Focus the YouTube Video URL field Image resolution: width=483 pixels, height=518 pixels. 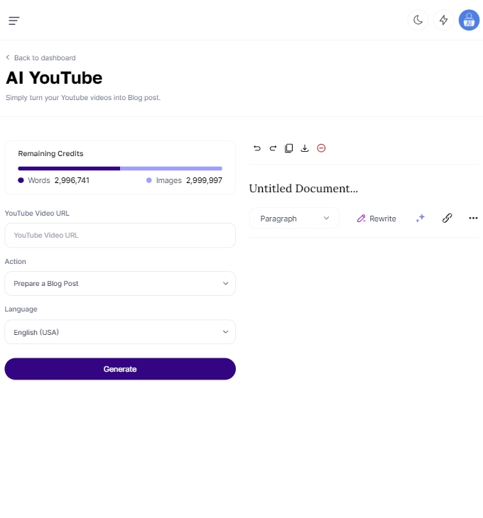click(120, 235)
